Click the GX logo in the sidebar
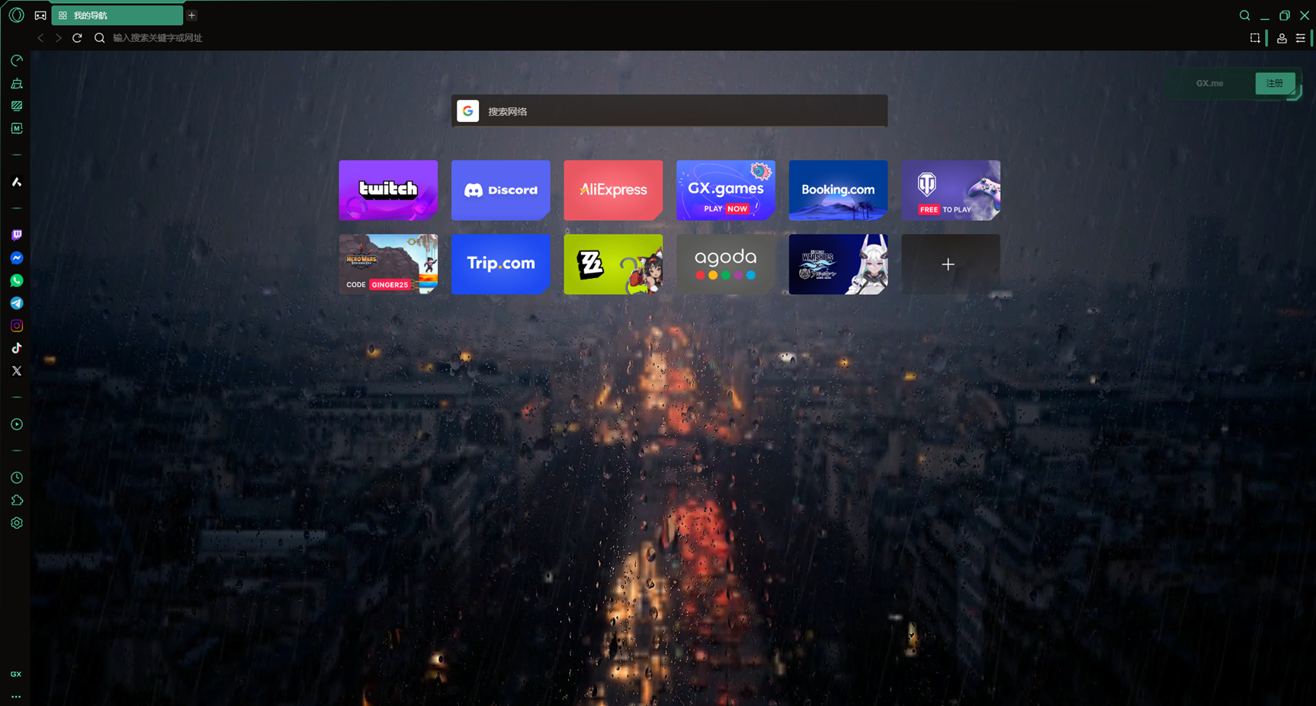Viewport: 1316px width, 706px height. tap(16, 674)
